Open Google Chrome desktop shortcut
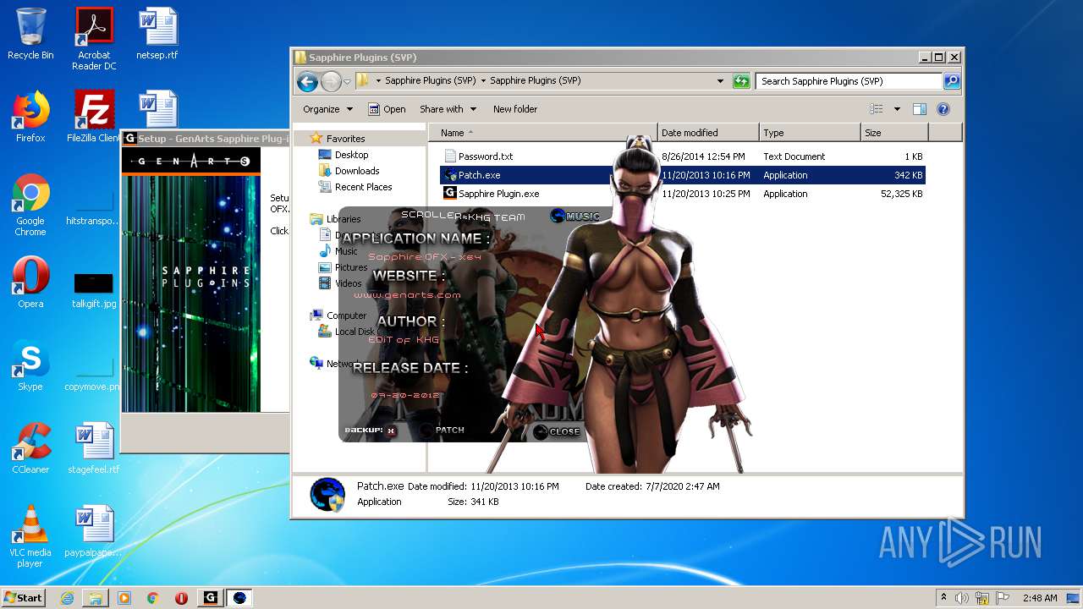This screenshot has width=1083, height=609. click(x=30, y=206)
